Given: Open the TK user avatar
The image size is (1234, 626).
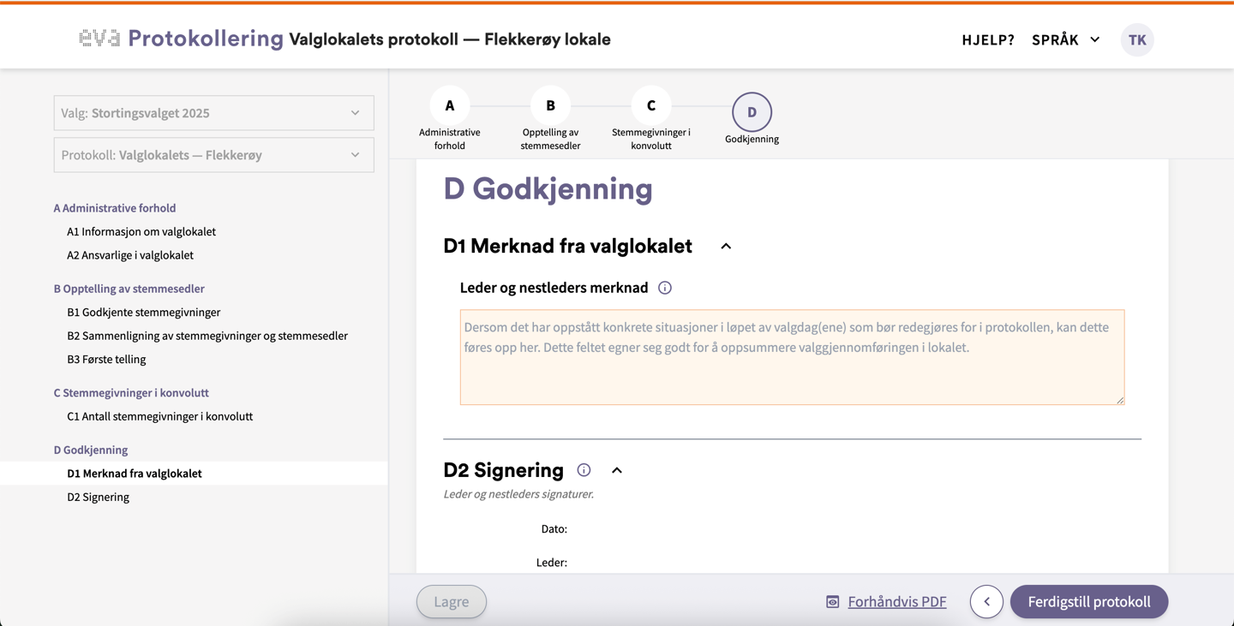Looking at the screenshot, I should pyautogui.click(x=1137, y=39).
